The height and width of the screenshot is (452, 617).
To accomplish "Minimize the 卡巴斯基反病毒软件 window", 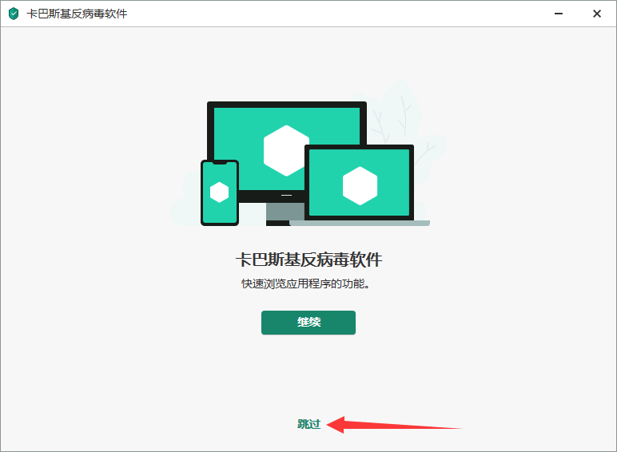I will [x=559, y=14].
